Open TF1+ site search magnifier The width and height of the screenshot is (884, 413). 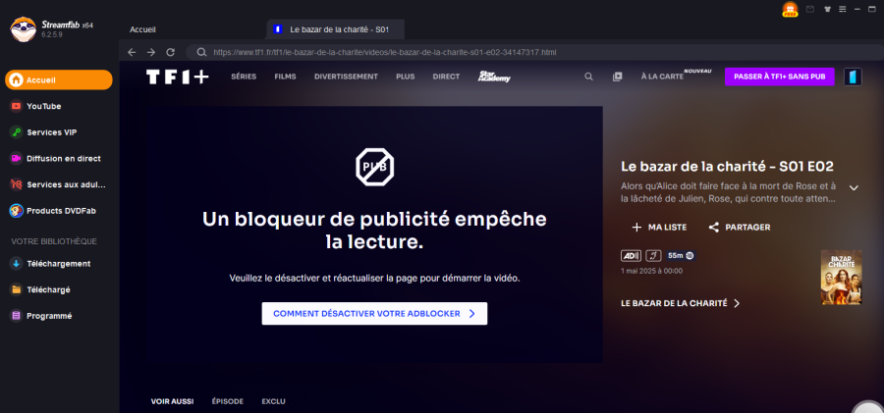588,77
